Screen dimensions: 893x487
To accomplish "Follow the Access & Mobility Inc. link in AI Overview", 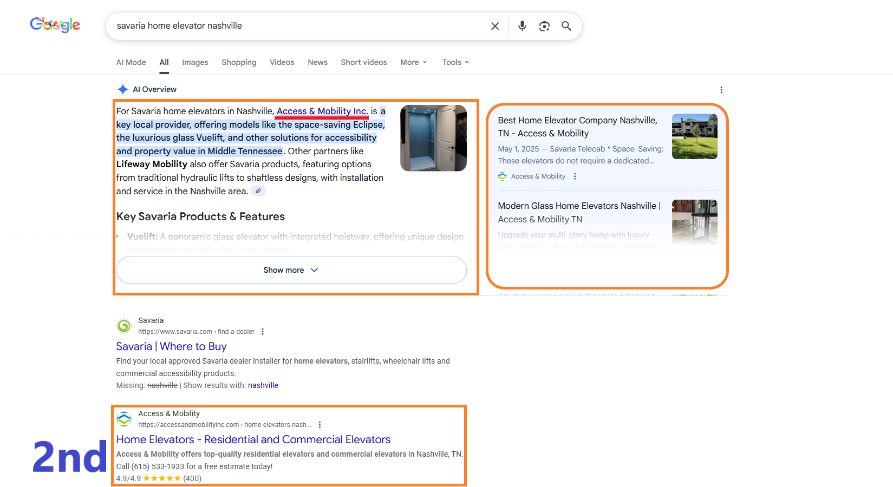I will 322,111.
